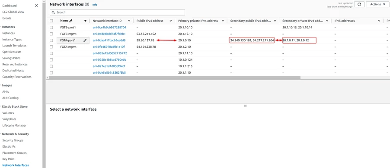
Task: Open interface eni-0258e1b8cad760ebb
Action: [109, 60]
